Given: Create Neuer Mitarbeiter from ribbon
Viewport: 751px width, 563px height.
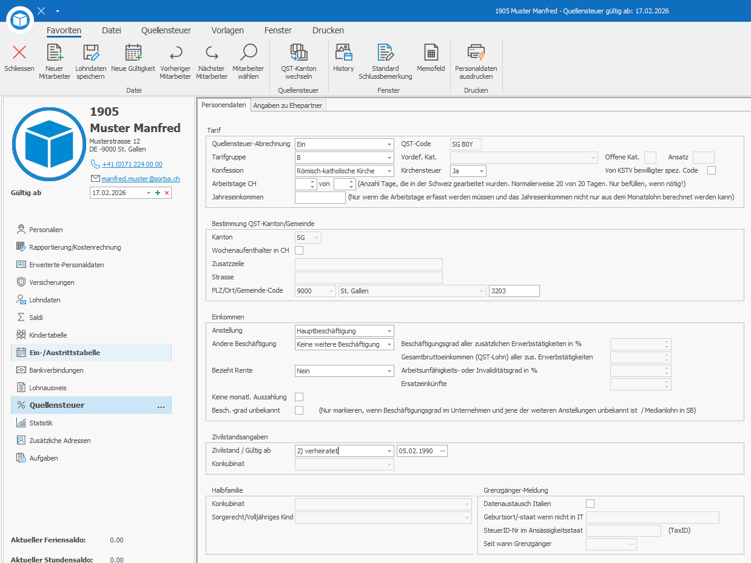Looking at the screenshot, I should pyautogui.click(x=55, y=53).
